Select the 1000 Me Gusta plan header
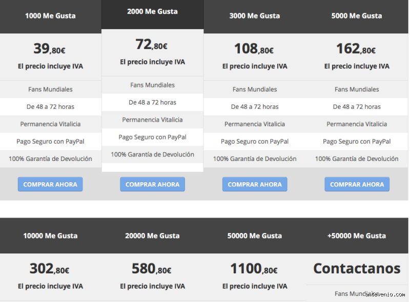The width and height of the screenshot is (410, 302). point(50,16)
